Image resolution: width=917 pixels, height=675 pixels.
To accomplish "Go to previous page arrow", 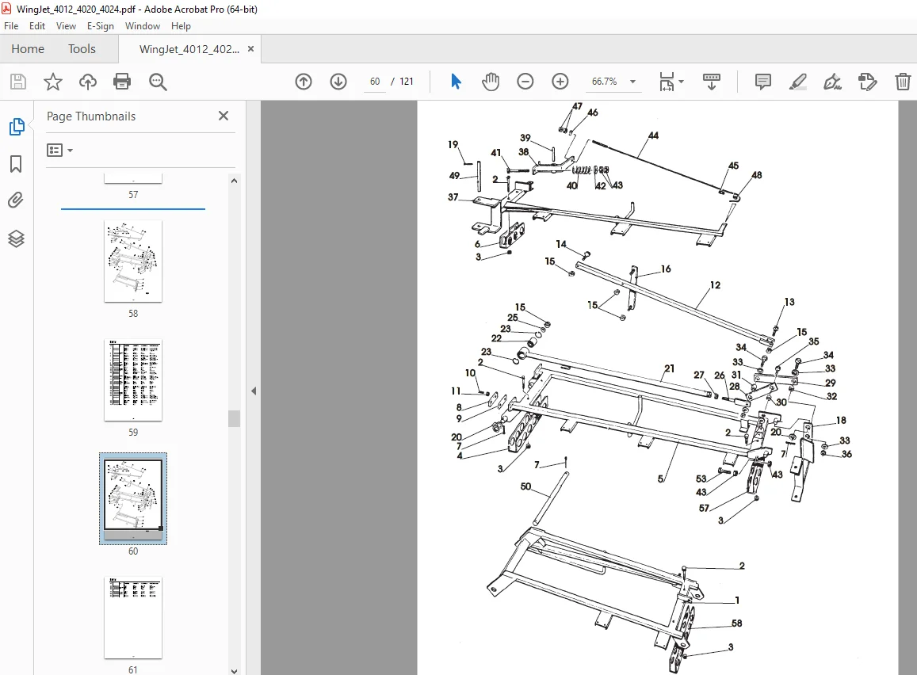I will [x=303, y=82].
